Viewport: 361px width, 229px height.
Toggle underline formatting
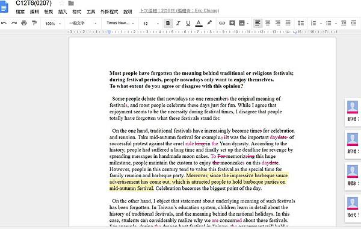tap(188, 23)
